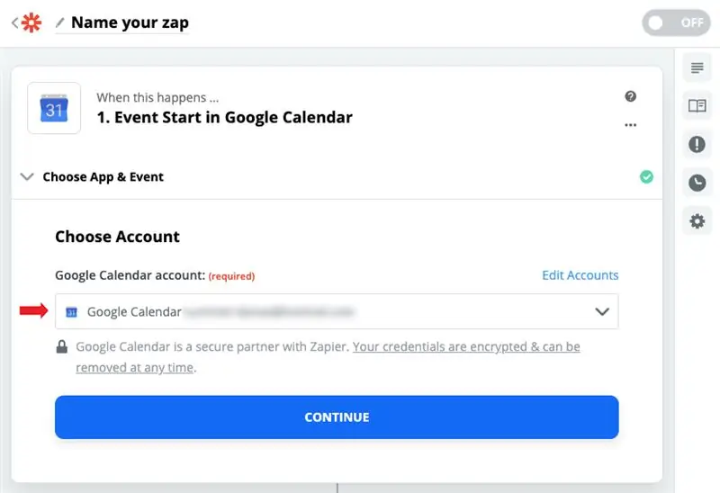Click the Zapier orange asterisk logo
This screenshot has height=493, width=720.
coord(31,22)
